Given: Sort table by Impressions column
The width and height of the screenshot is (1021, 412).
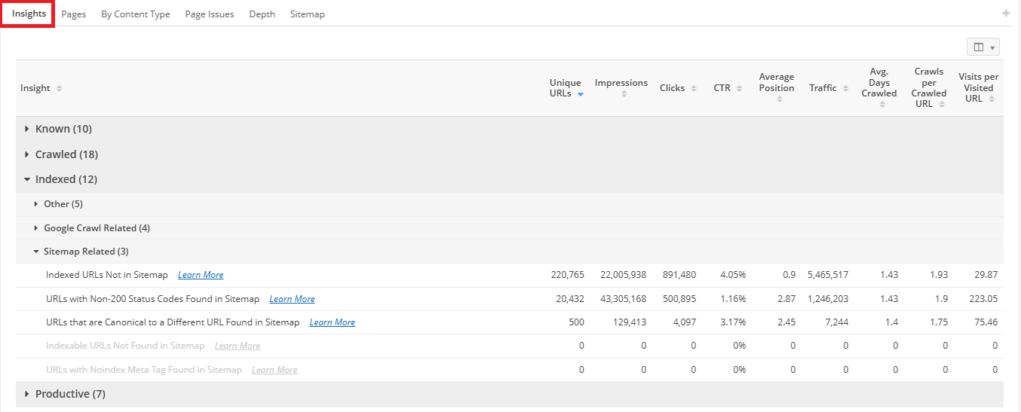Looking at the screenshot, I should pos(621,94).
